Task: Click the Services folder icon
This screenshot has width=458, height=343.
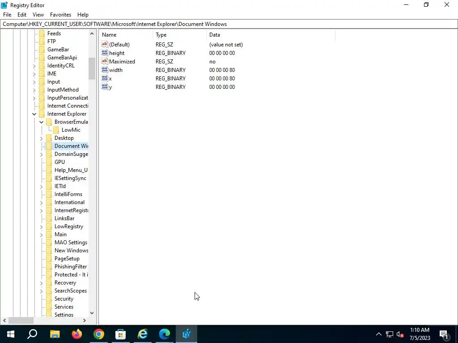Action: point(49,306)
